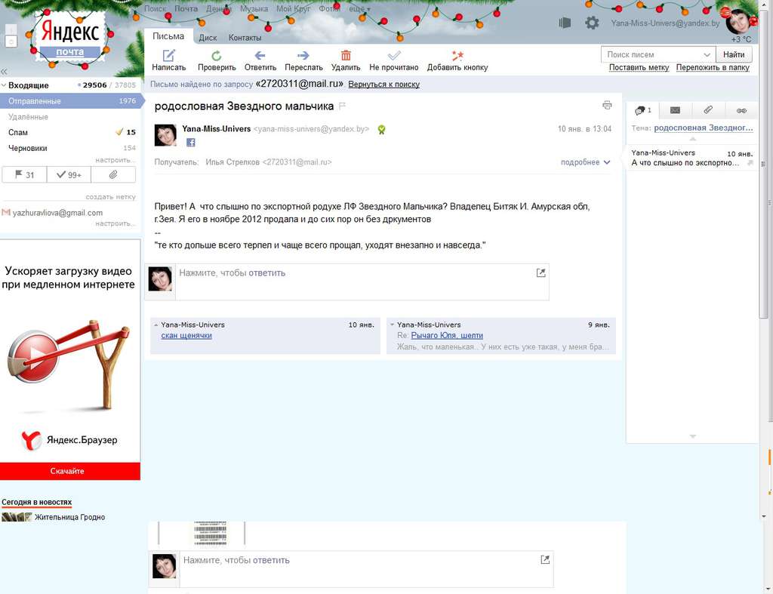Open the thread subject link родословная Звездног…

[x=704, y=128]
